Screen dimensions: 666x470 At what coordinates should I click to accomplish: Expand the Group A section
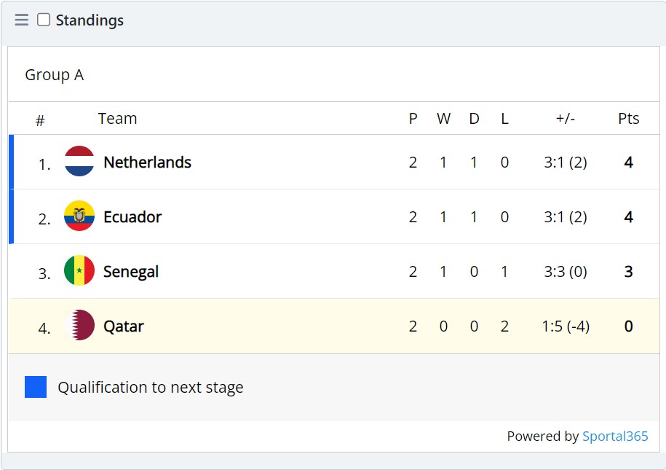coord(55,74)
